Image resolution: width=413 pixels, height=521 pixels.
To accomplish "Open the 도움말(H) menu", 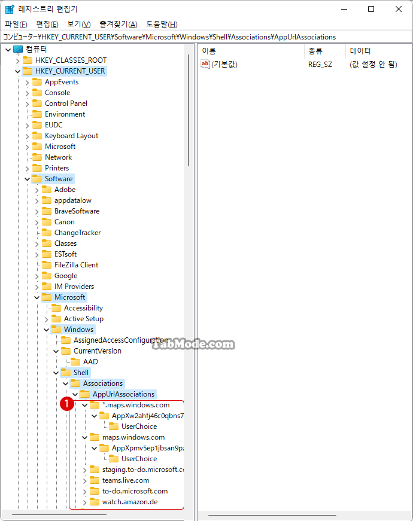I will (162, 25).
